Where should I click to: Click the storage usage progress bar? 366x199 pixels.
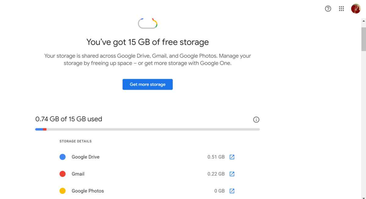[148, 129]
